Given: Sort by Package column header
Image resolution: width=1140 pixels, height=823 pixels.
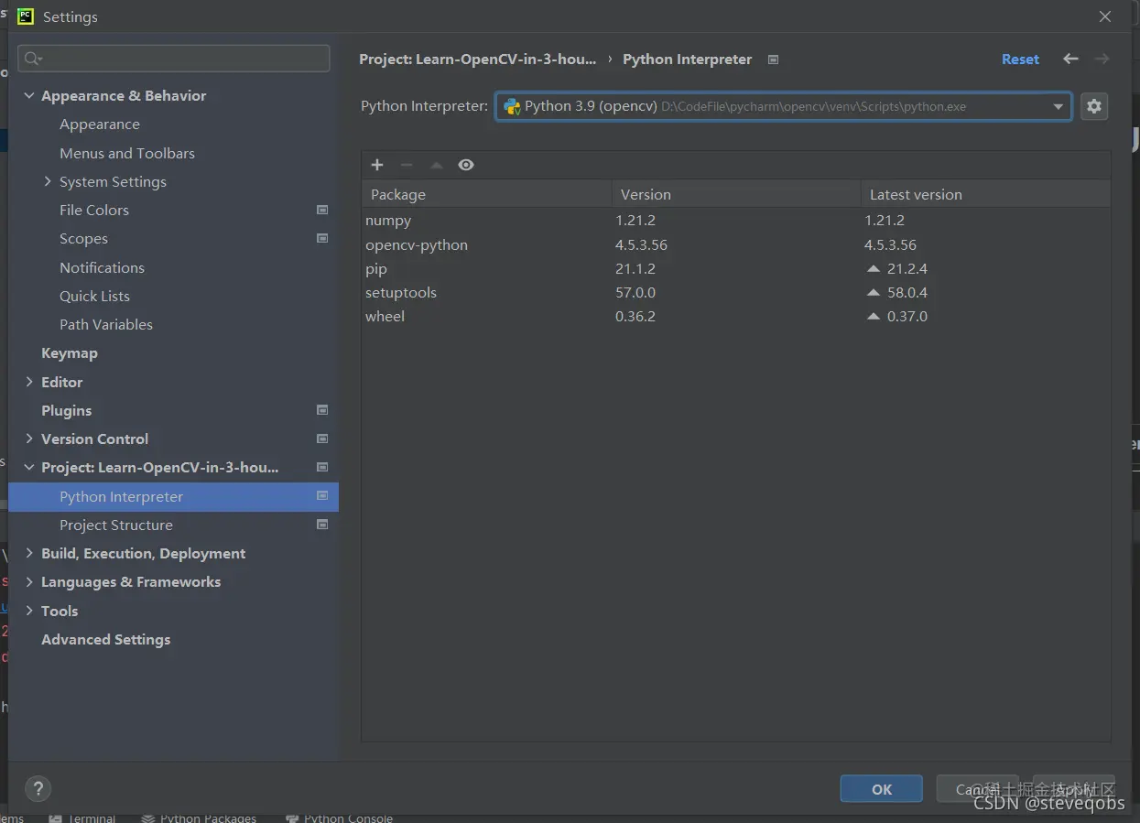Looking at the screenshot, I should coord(486,194).
